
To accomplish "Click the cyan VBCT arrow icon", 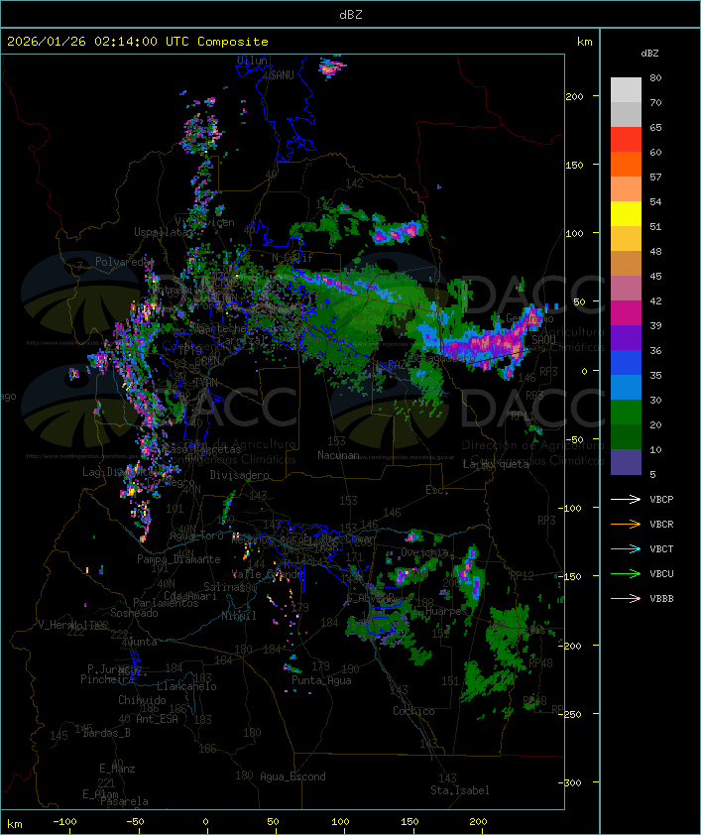I will coord(626,549).
